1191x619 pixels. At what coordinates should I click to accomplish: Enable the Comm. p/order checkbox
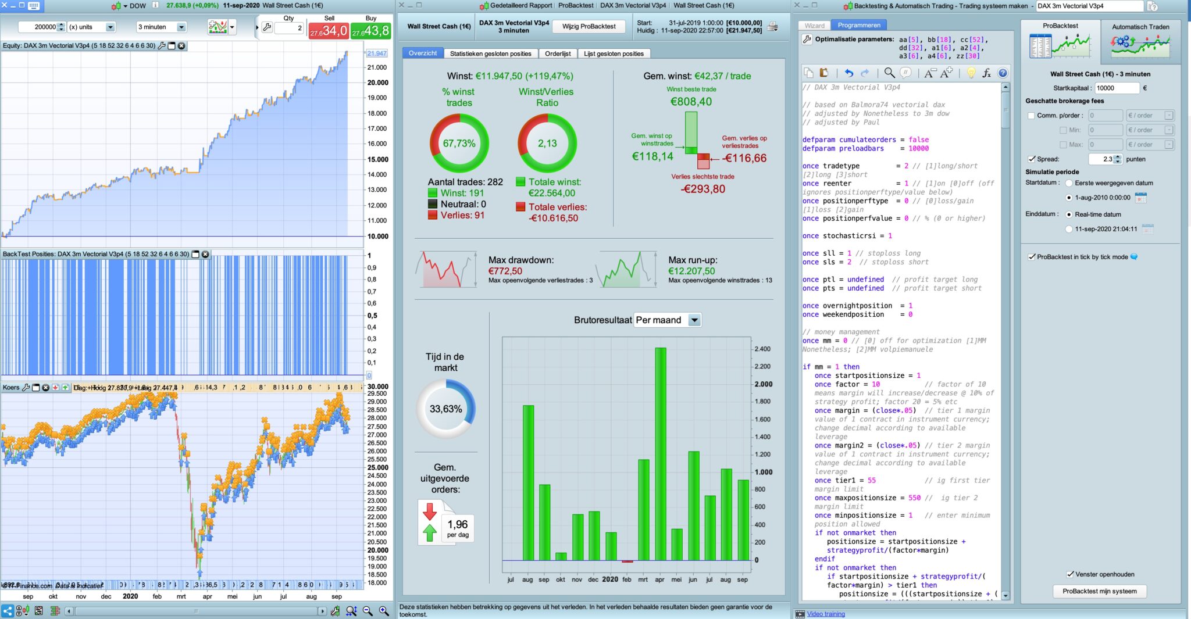coord(1031,116)
